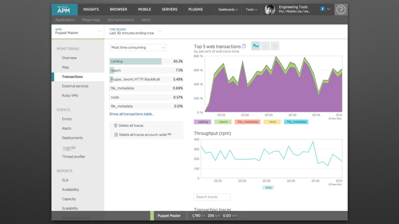Click Delete all traces account-wide button
The width and height of the screenshot is (399, 224).
click(143, 135)
